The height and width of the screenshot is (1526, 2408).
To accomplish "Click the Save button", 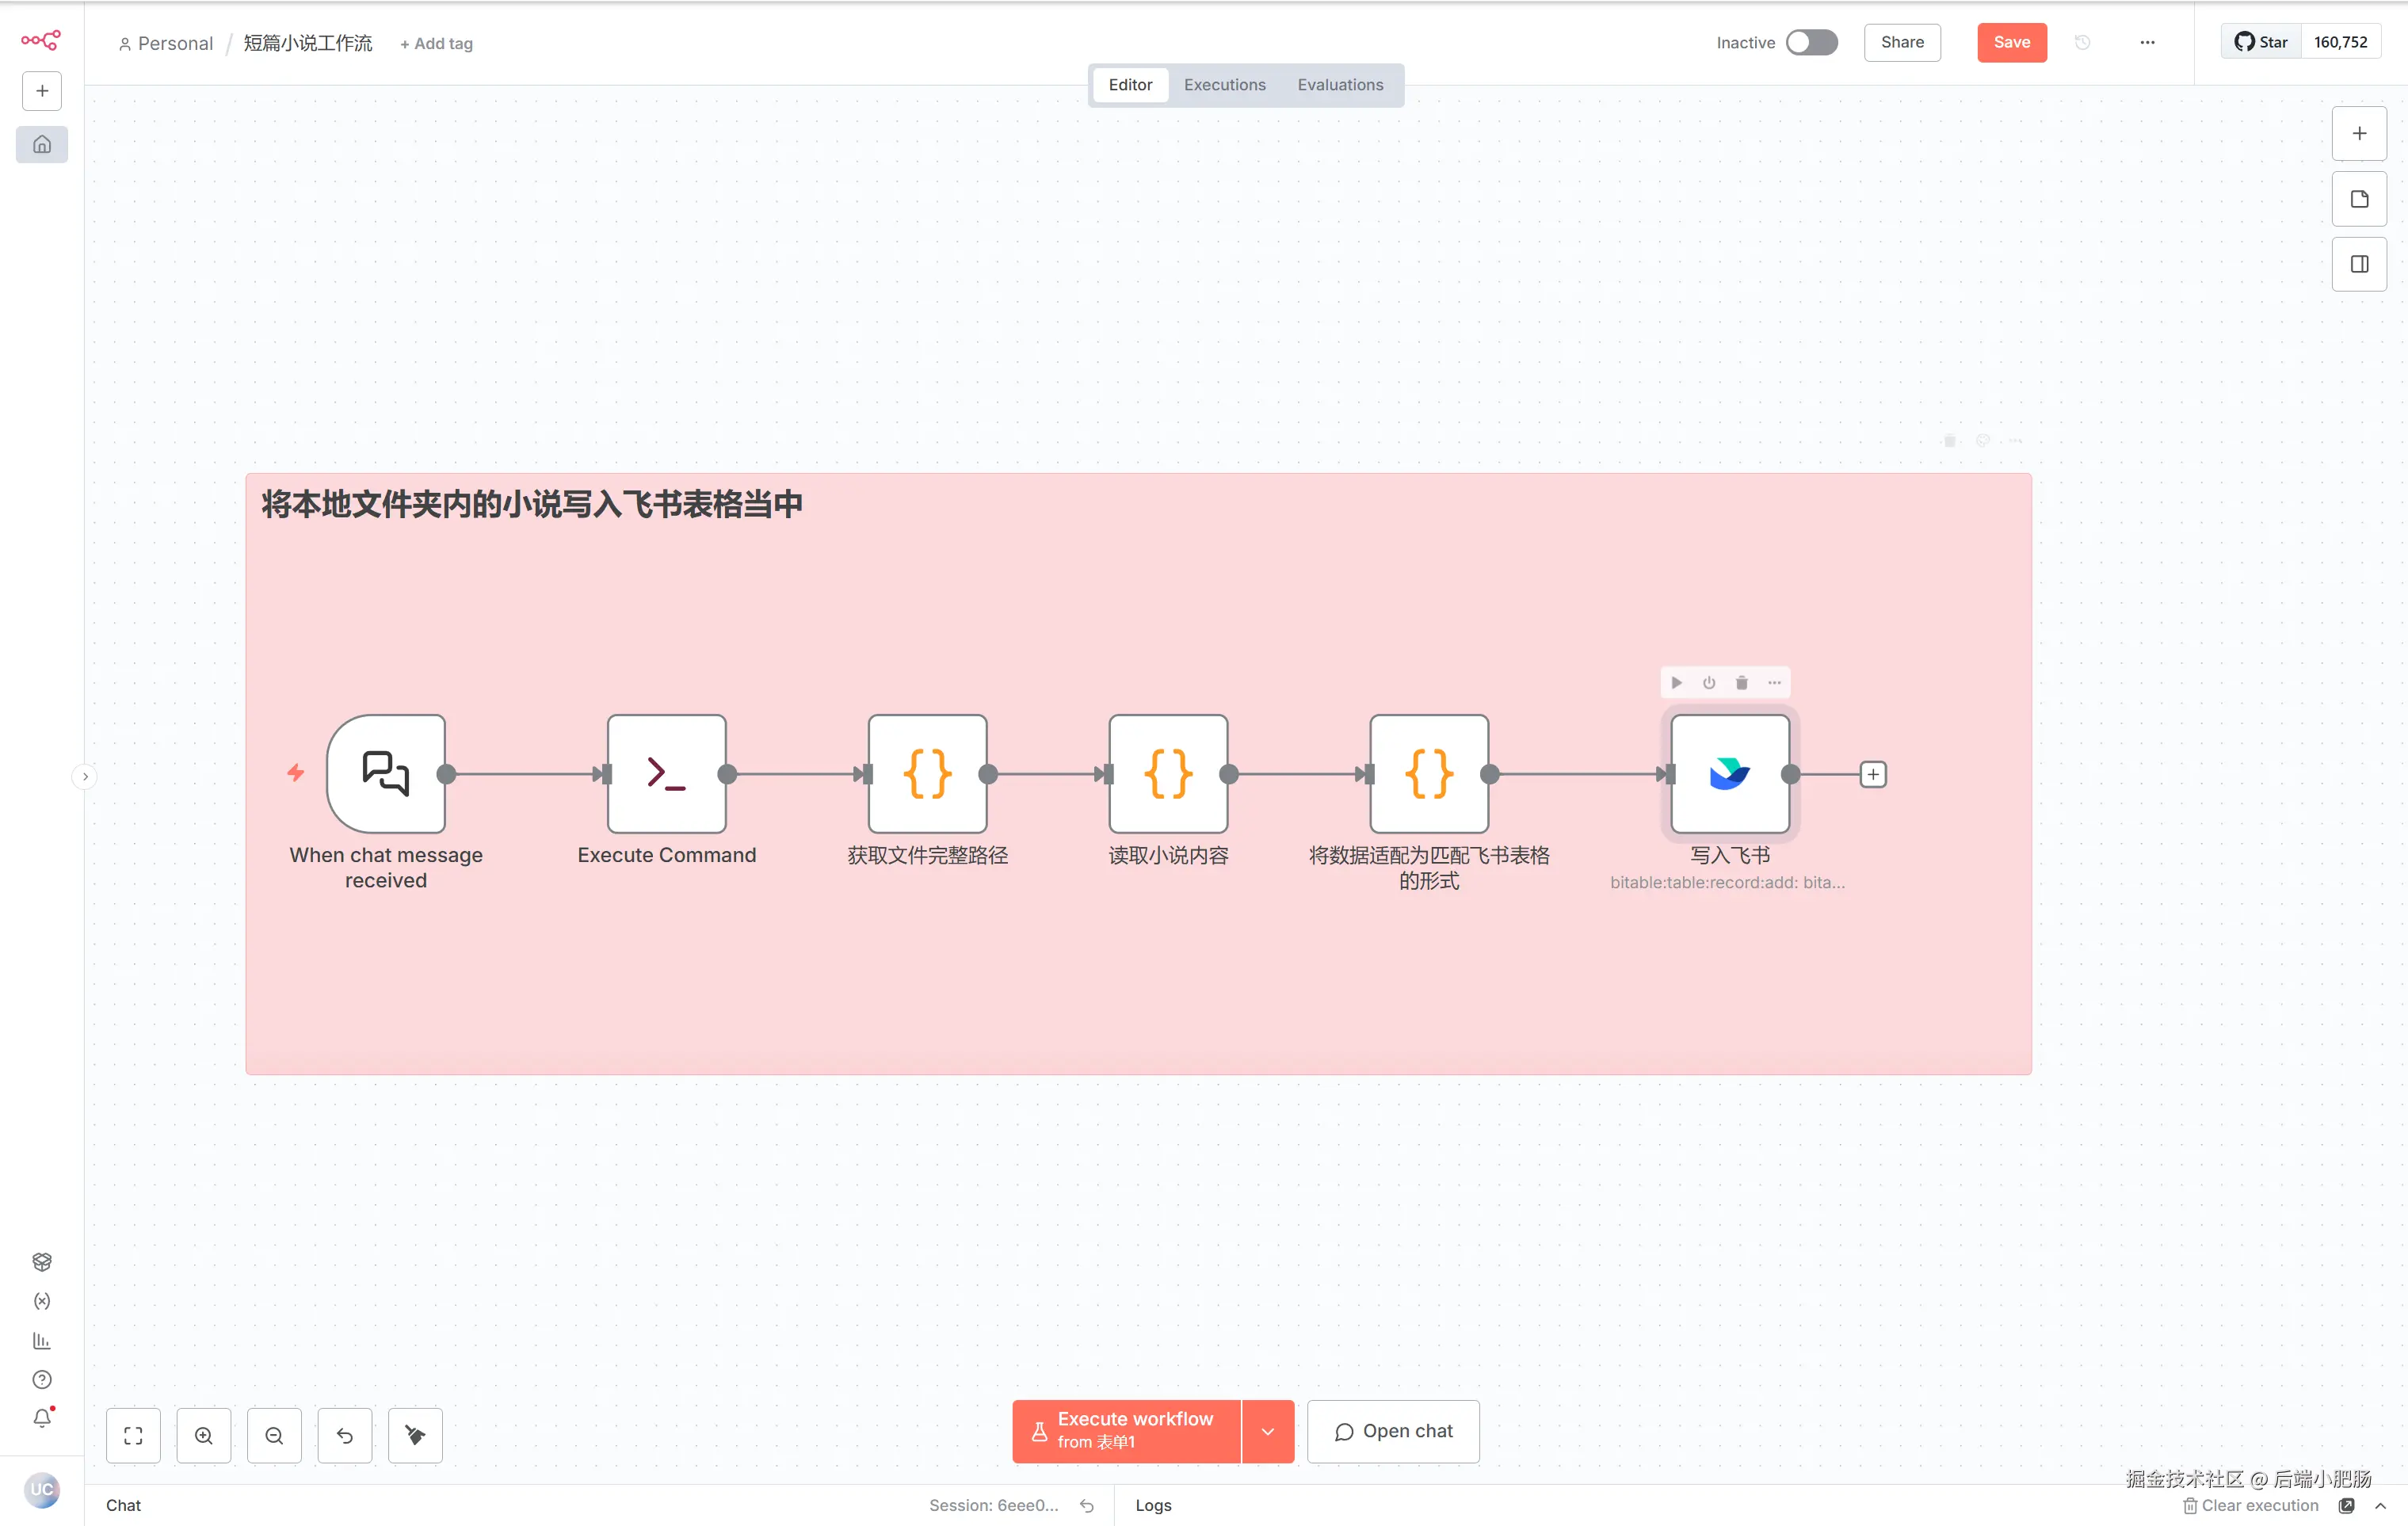I will coord(2011,42).
